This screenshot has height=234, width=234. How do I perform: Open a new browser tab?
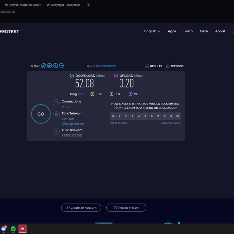coord(89,5)
